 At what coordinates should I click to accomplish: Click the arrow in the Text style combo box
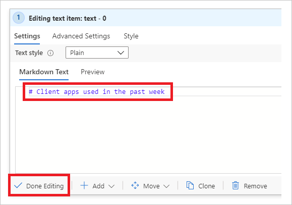(121, 53)
